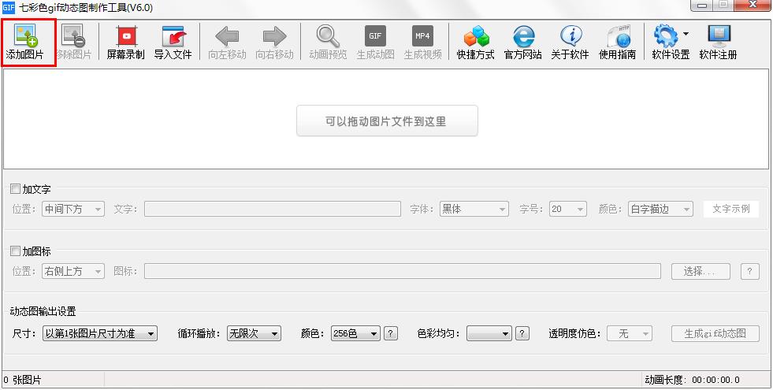Click the 生成视频 MP4 icon
This screenshot has height=390, width=773.
click(422, 36)
